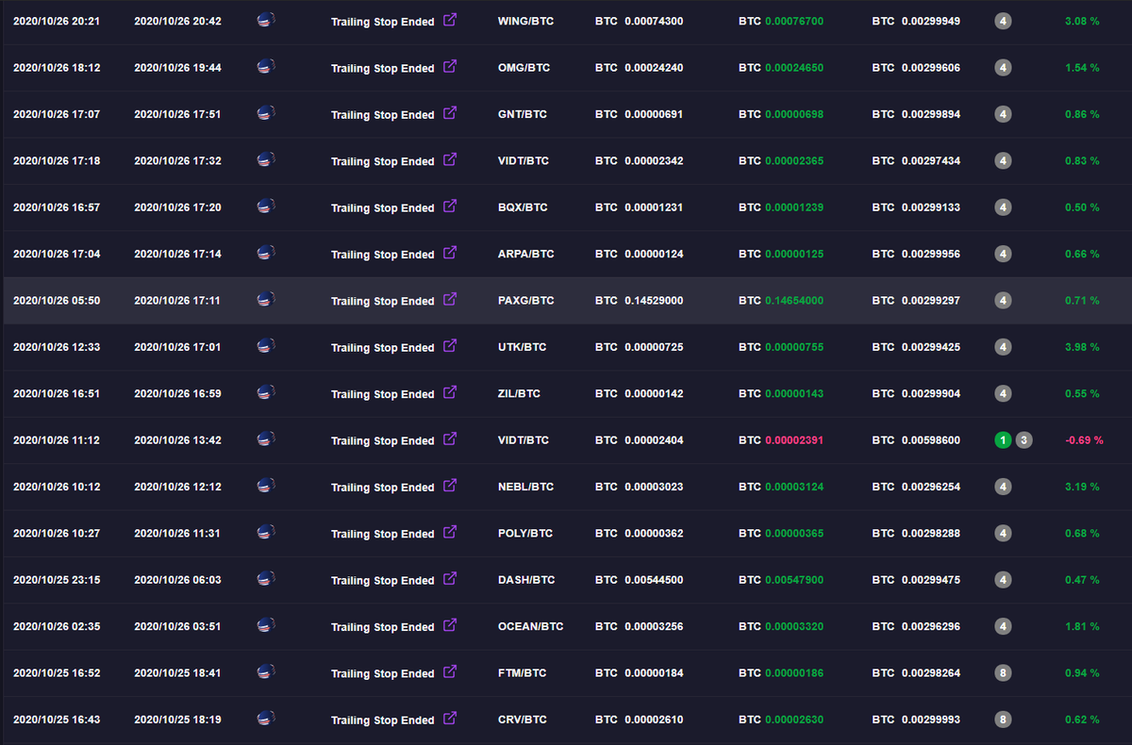Select the PAXG/BTC pair name
This screenshot has height=745, width=1132.
pyautogui.click(x=526, y=300)
